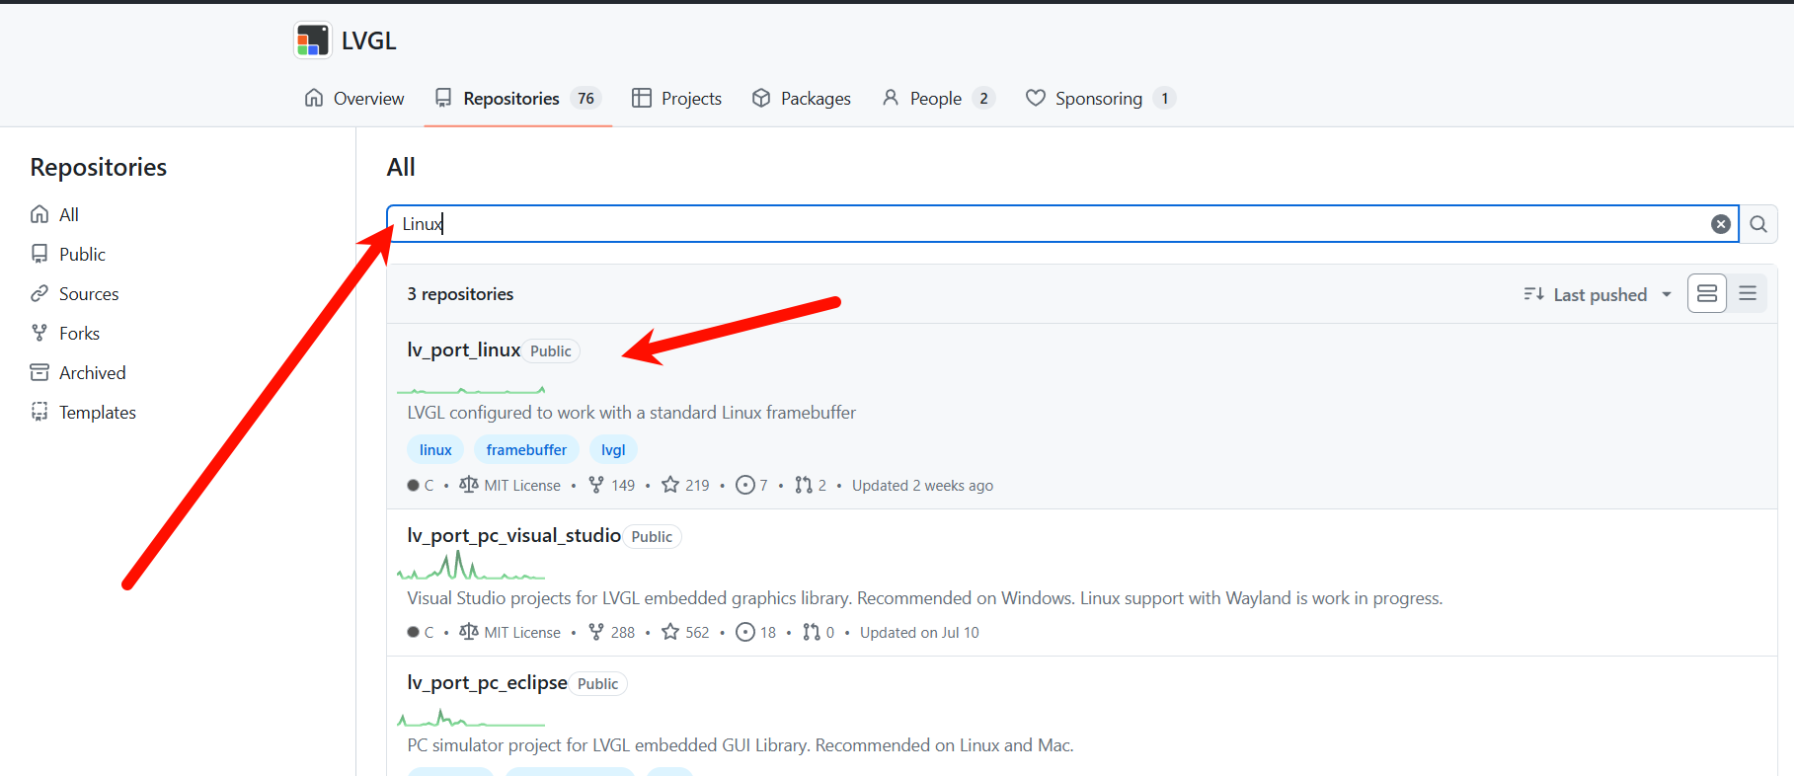This screenshot has height=776, width=1794.
Task: Open the Packages tab
Action: [801, 98]
